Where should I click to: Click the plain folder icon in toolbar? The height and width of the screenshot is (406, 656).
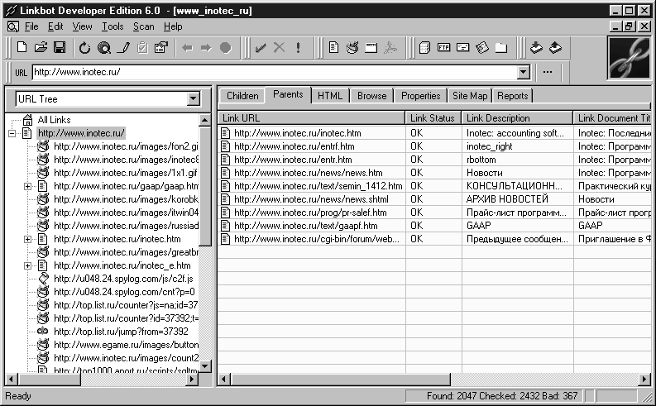tap(500, 48)
